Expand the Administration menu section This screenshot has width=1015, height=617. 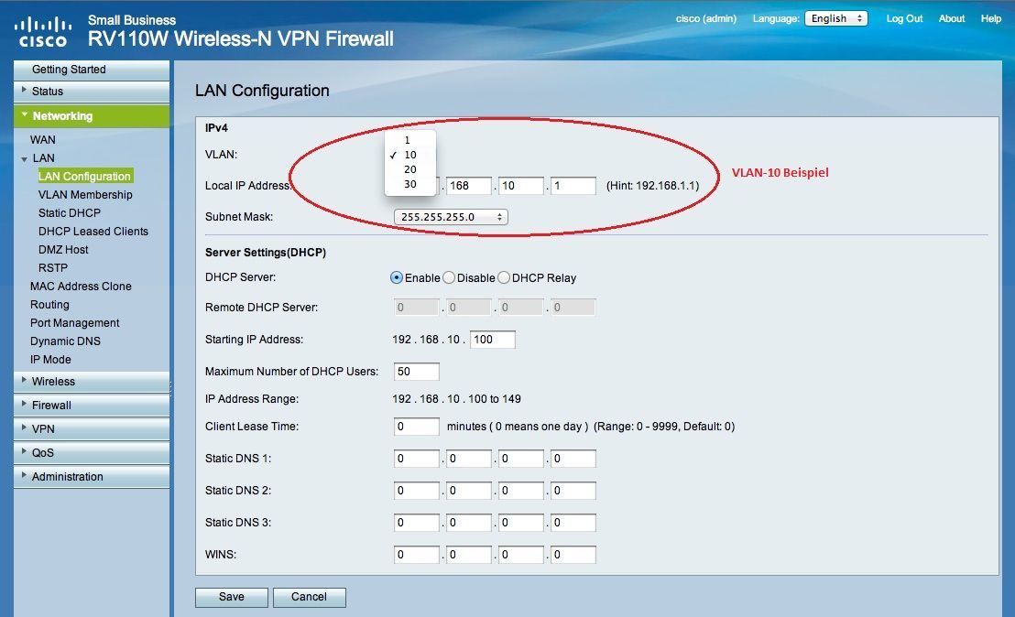coord(92,477)
